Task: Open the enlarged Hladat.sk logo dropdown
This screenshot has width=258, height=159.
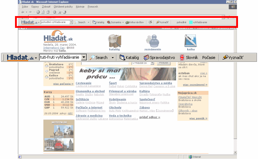Action: [x=36, y=58]
